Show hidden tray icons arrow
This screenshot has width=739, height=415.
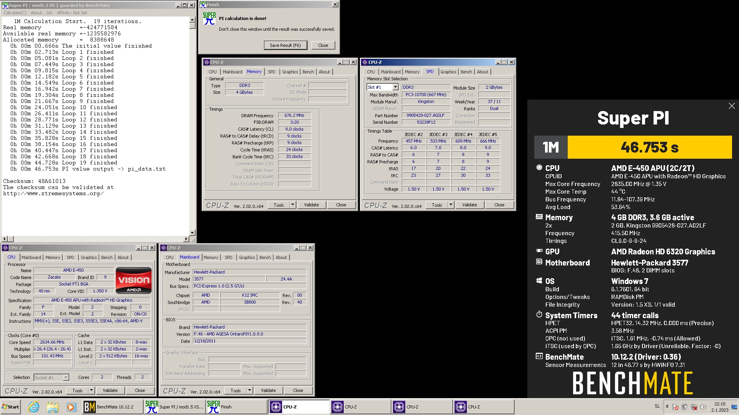click(x=667, y=407)
